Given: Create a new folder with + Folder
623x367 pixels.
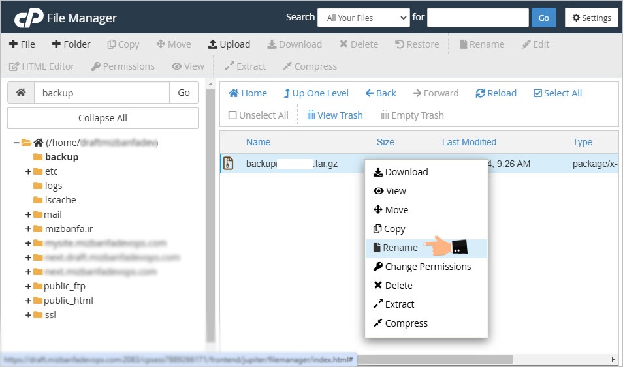Looking at the screenshot, I should 71,44.
